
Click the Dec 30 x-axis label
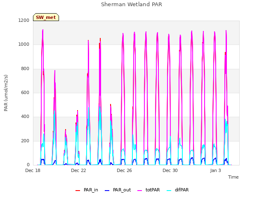[x=170, y=170]
